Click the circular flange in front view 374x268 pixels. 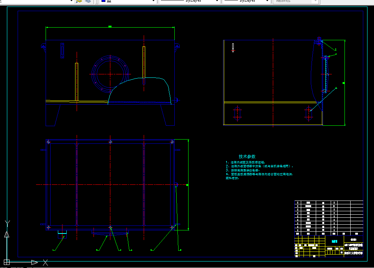(110, 74)
